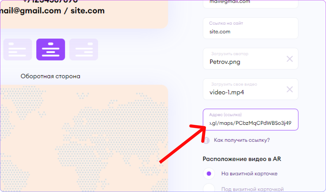Viewport: 326px width, 192px height.
Task: Select the right text alignment icon
Action: click(84, 50)
